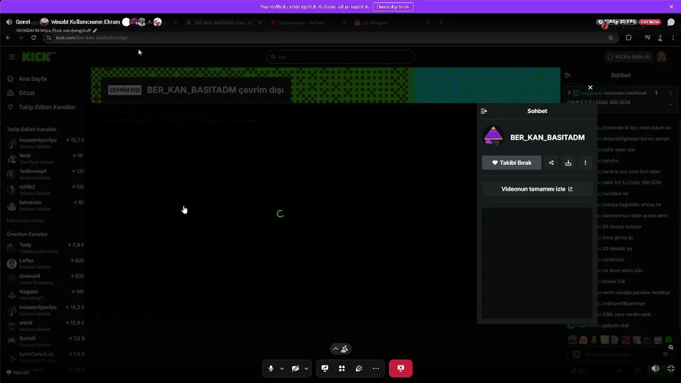
Task: Select wtcN in recommended channels
Action: [44, 326]
